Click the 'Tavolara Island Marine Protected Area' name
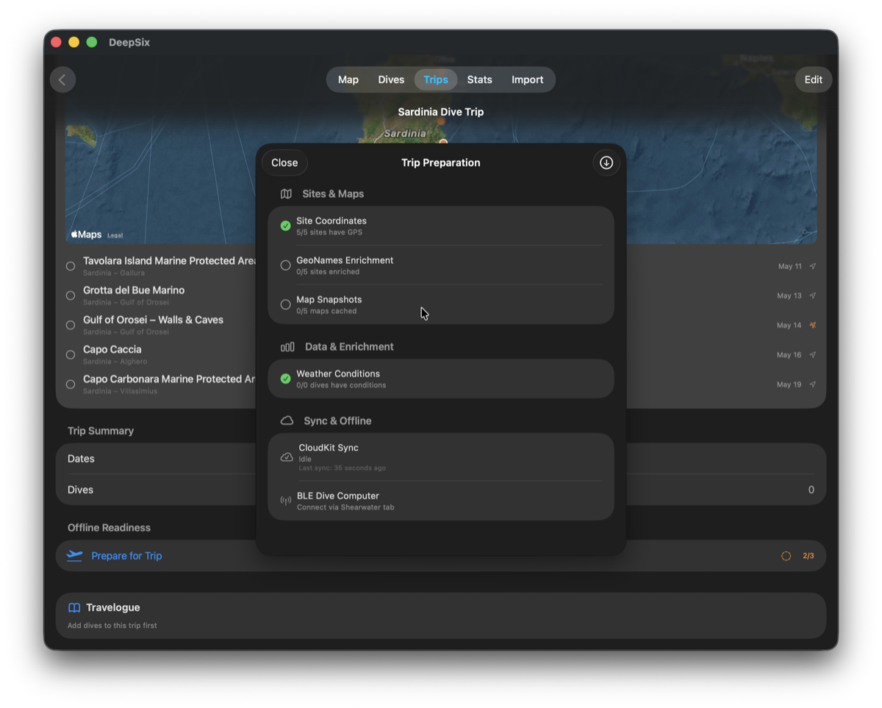This screenshot has width=882, height=708. 169,261
